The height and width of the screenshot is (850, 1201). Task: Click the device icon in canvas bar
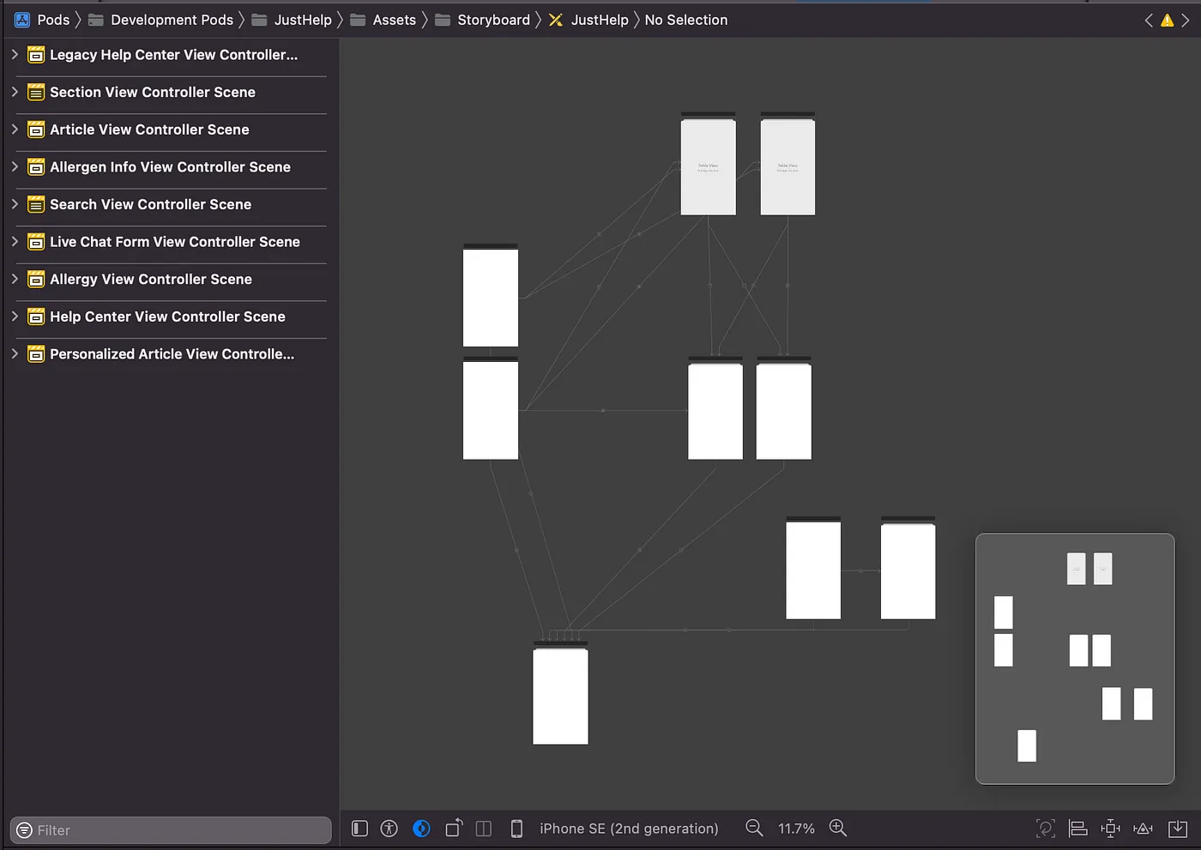pos(516,828)
